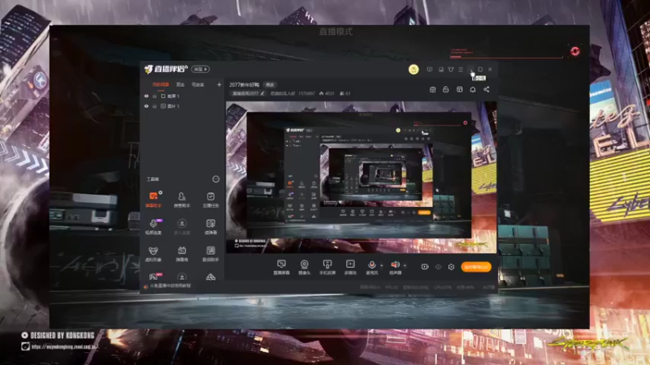Screen dimensions: 650x365
Task: Switch to the second scene tab
Action: click(180, 84)
